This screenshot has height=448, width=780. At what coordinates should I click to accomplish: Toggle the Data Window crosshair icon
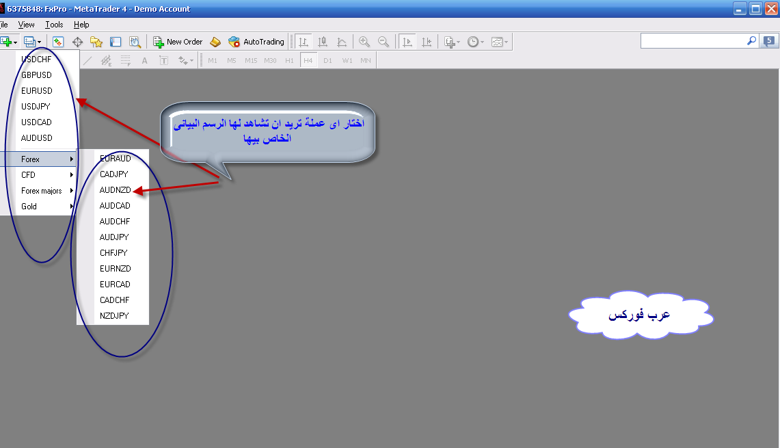[x=78, y=42]
